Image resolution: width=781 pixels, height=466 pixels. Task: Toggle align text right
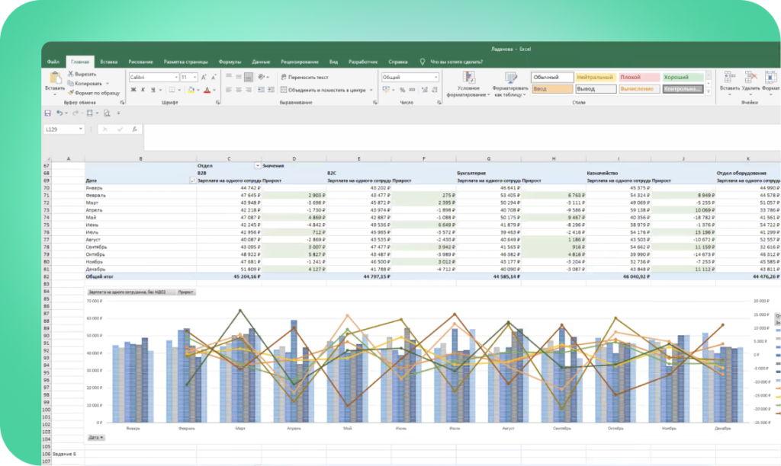[249, 90]
